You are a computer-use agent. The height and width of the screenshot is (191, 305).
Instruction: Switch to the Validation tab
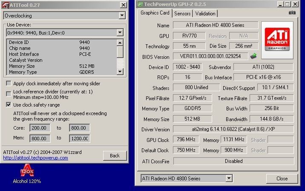[x=205, y=14]
